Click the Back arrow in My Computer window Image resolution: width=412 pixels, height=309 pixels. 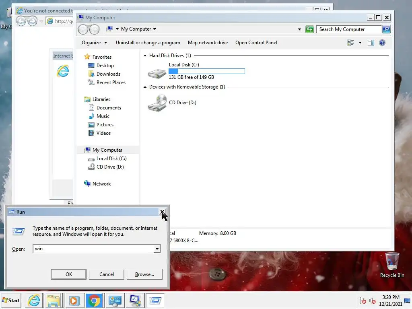83,29
